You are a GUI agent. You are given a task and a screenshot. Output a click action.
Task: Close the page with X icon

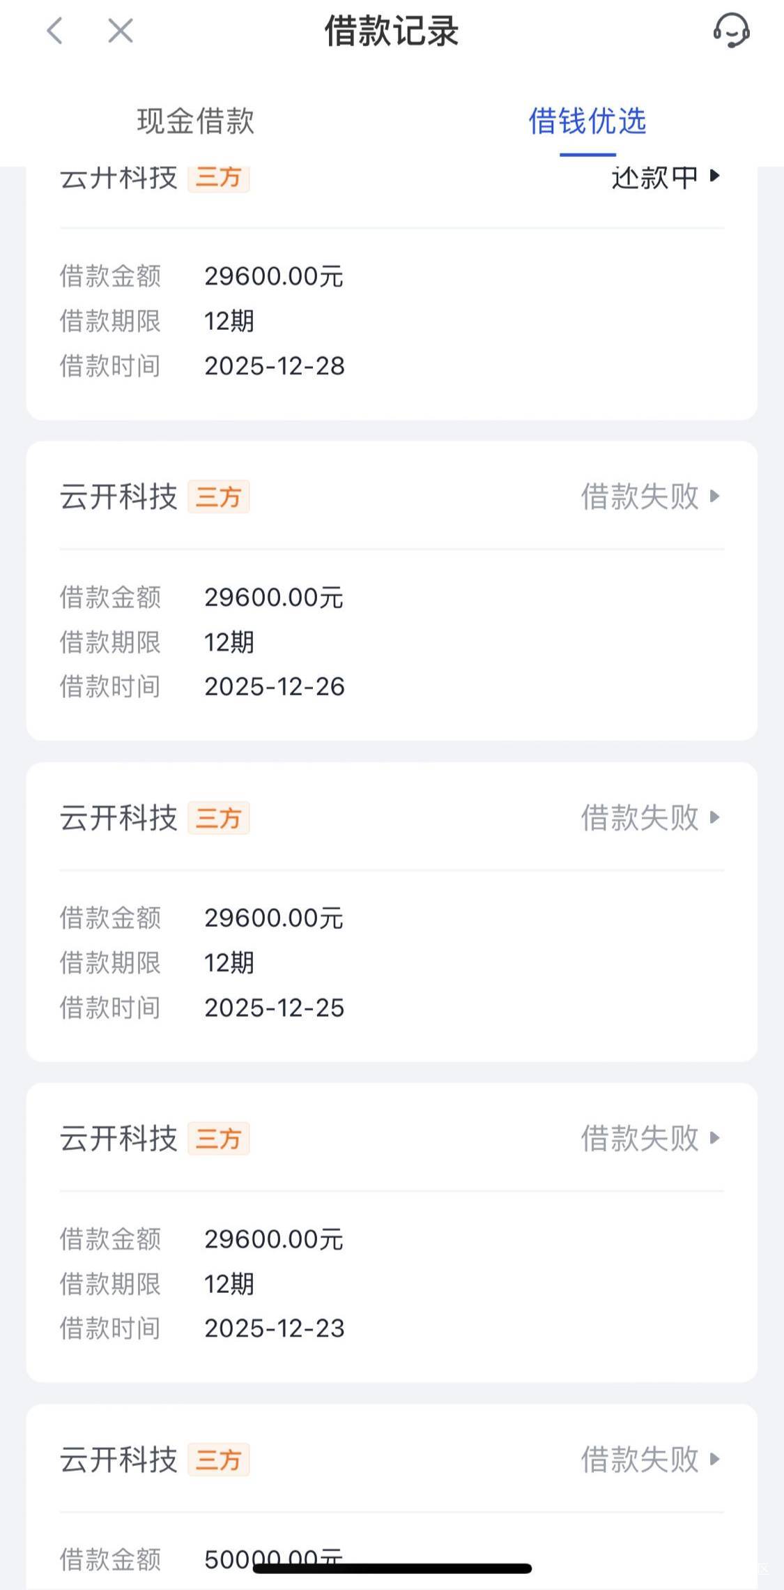click(120, 31)
